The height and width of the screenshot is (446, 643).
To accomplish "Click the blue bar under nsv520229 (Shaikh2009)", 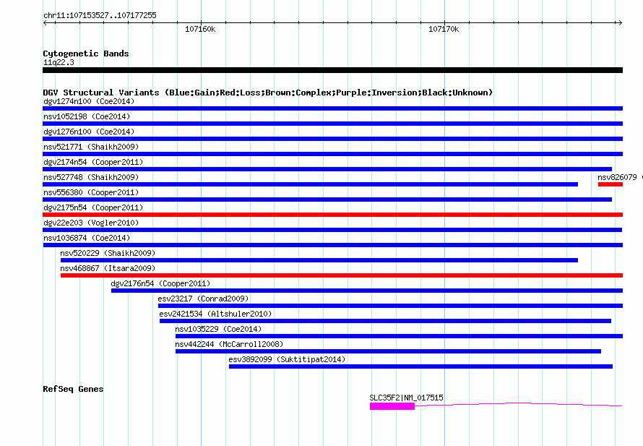I will click(319, 260).
